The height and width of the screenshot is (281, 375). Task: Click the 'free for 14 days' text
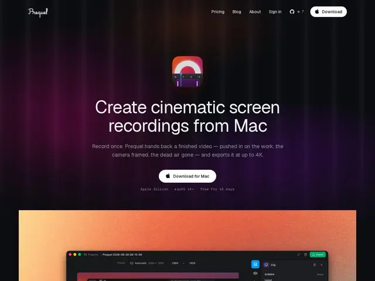point(217,189)
